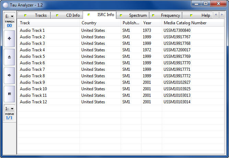Open the mode 1: dropdown
Viewport: 229px width, 158px height.
(9, 109)
